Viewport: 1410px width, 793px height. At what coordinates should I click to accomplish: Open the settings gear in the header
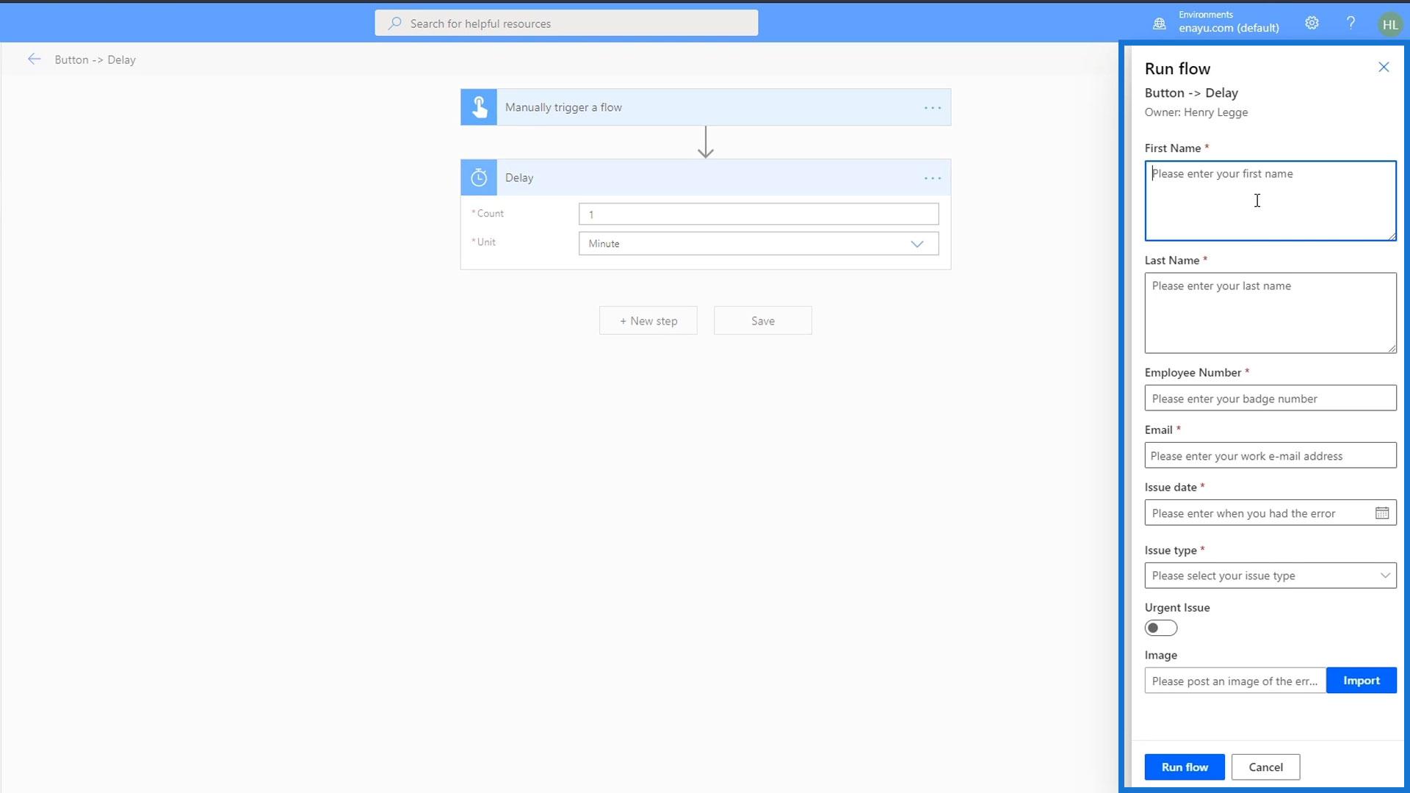1312,23
